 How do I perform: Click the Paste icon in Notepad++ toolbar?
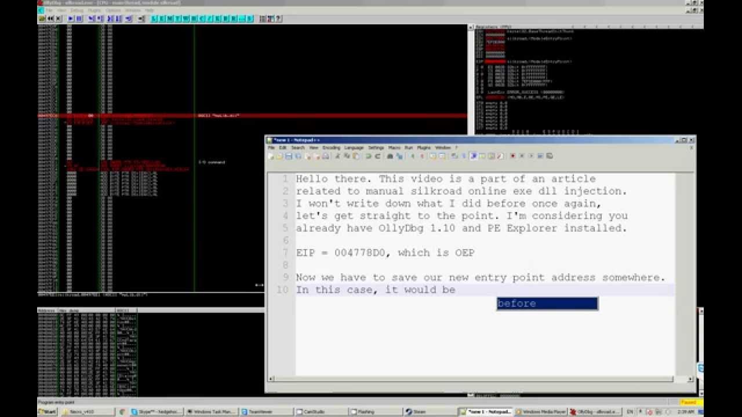click(356, 156)
